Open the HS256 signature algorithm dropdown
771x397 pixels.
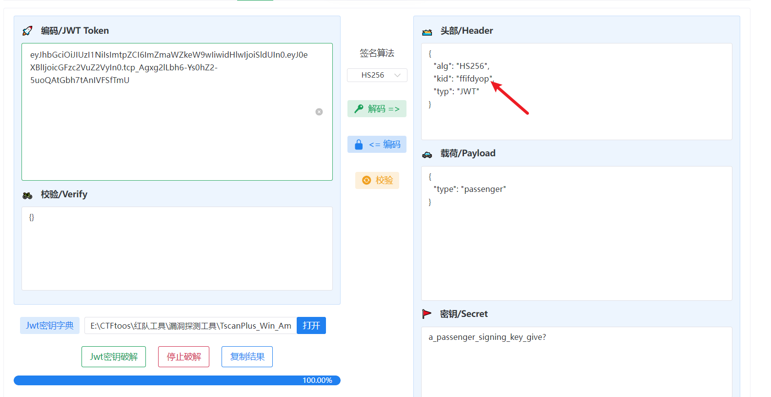tap(377, 75)
